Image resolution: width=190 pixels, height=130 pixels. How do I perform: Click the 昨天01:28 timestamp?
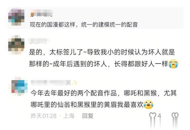(x=44, y=116)
